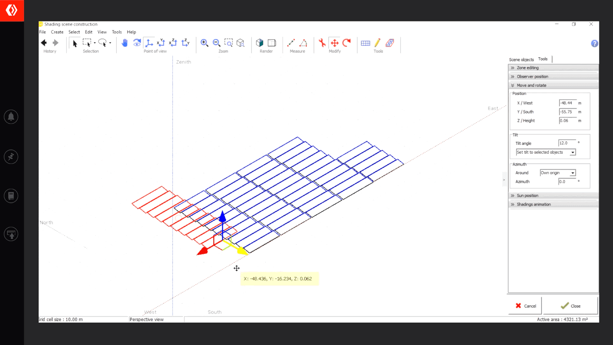This screenshot has width=613, height=345.
Task: Collapse the side panel with arrow handle
Action: tap(504, 180)
